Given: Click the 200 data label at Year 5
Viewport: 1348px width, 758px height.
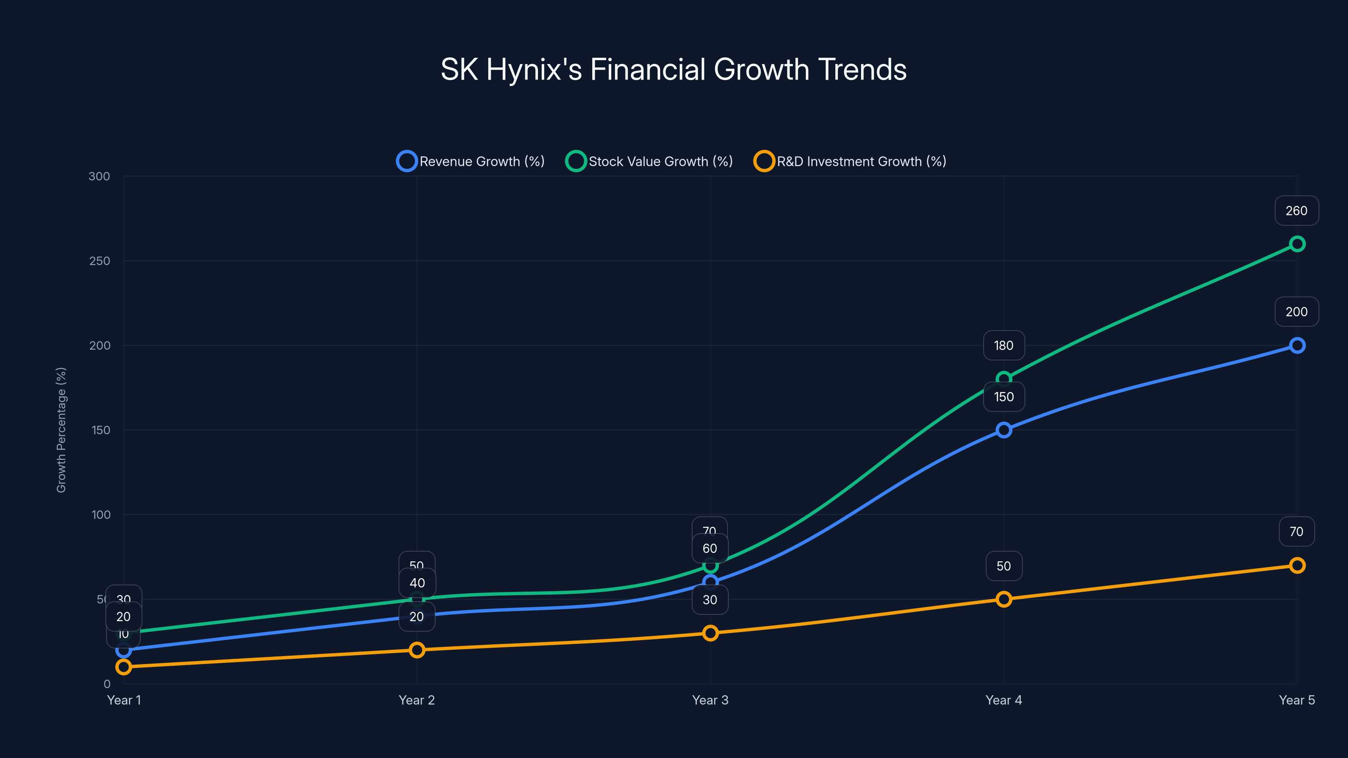Looking at the screenshot, I should 1297,312.
